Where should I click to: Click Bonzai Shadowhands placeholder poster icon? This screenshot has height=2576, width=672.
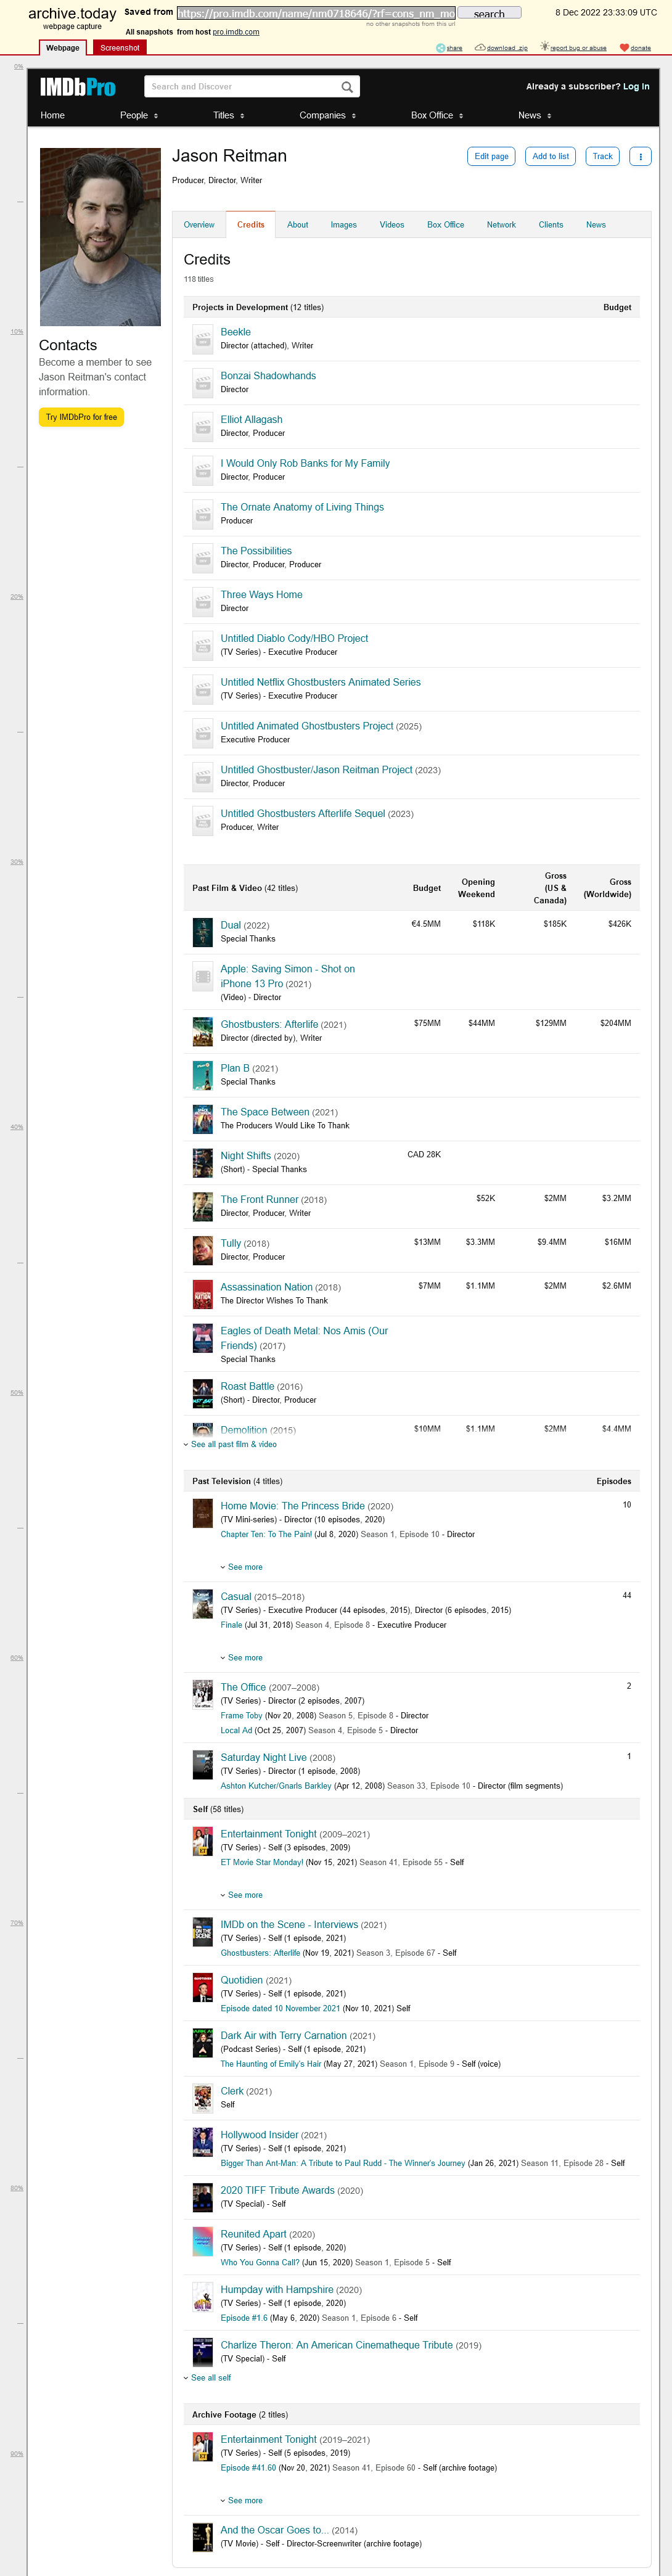202,383
